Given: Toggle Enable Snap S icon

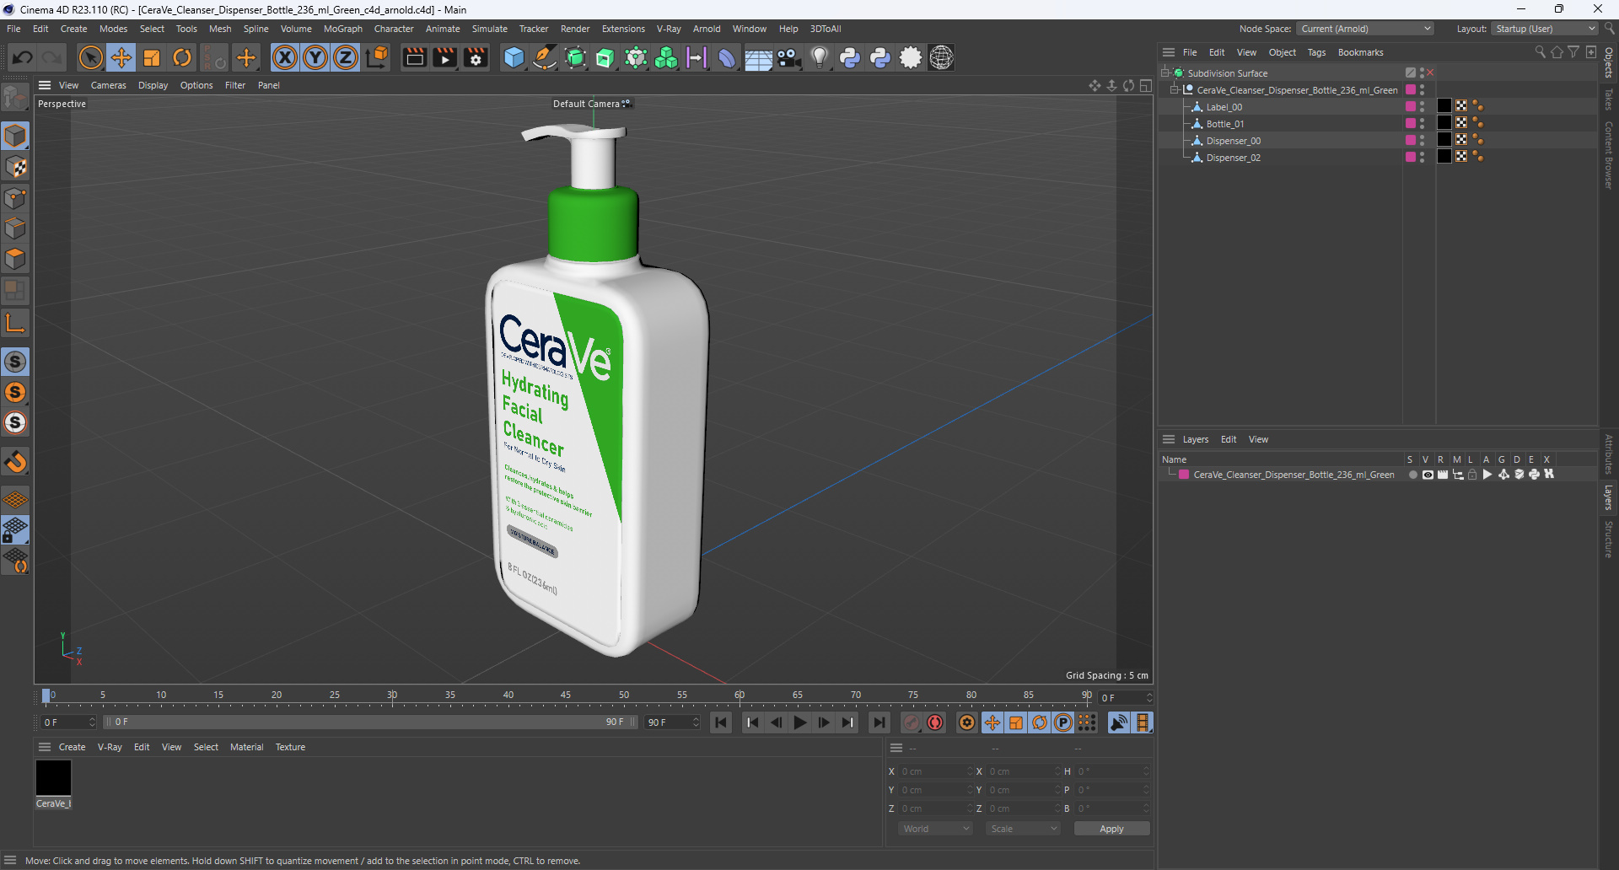Looking at the screenshot, I should pos(16,362).
